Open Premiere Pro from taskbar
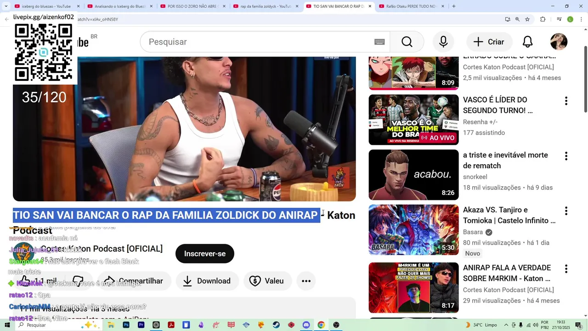The image size is (588, 331). coord(141,325)
